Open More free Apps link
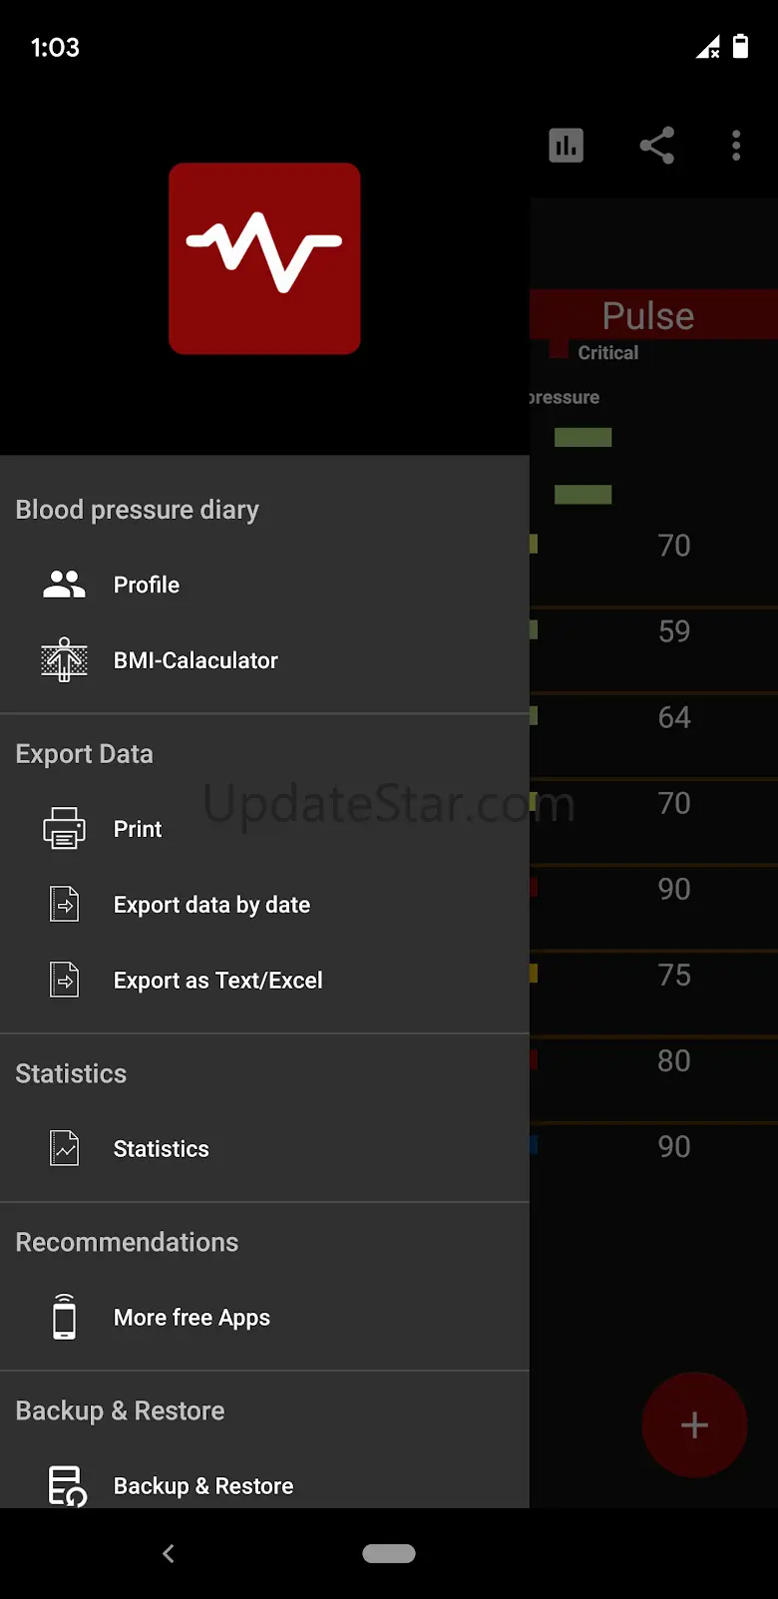 (192, 1317)
